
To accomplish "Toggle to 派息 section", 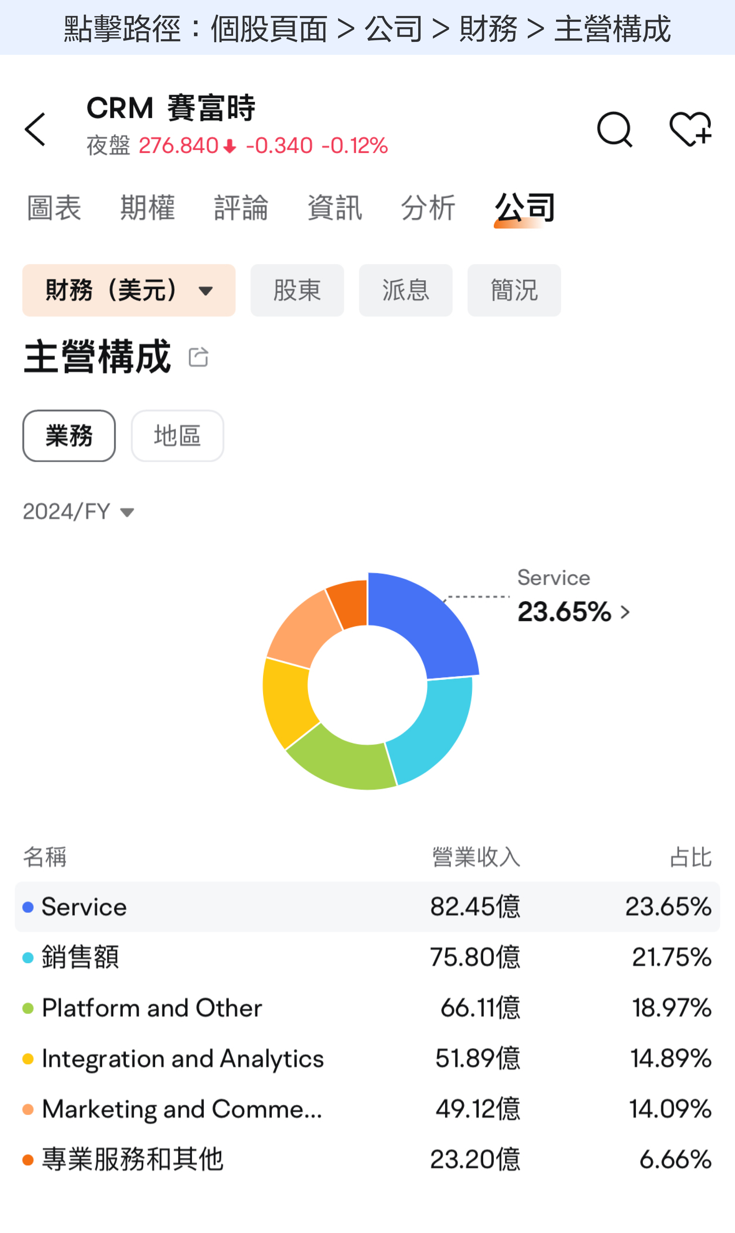I will [x=405, y=290].
